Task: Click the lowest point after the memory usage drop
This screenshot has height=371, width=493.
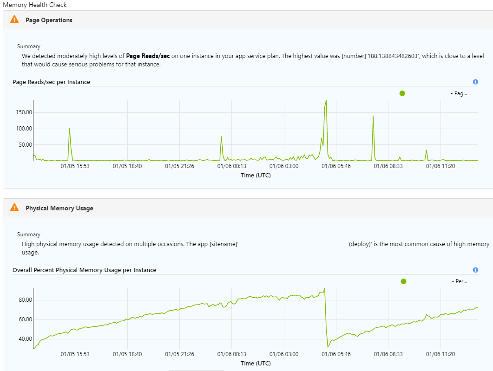Action: click(x=328, y=347)
